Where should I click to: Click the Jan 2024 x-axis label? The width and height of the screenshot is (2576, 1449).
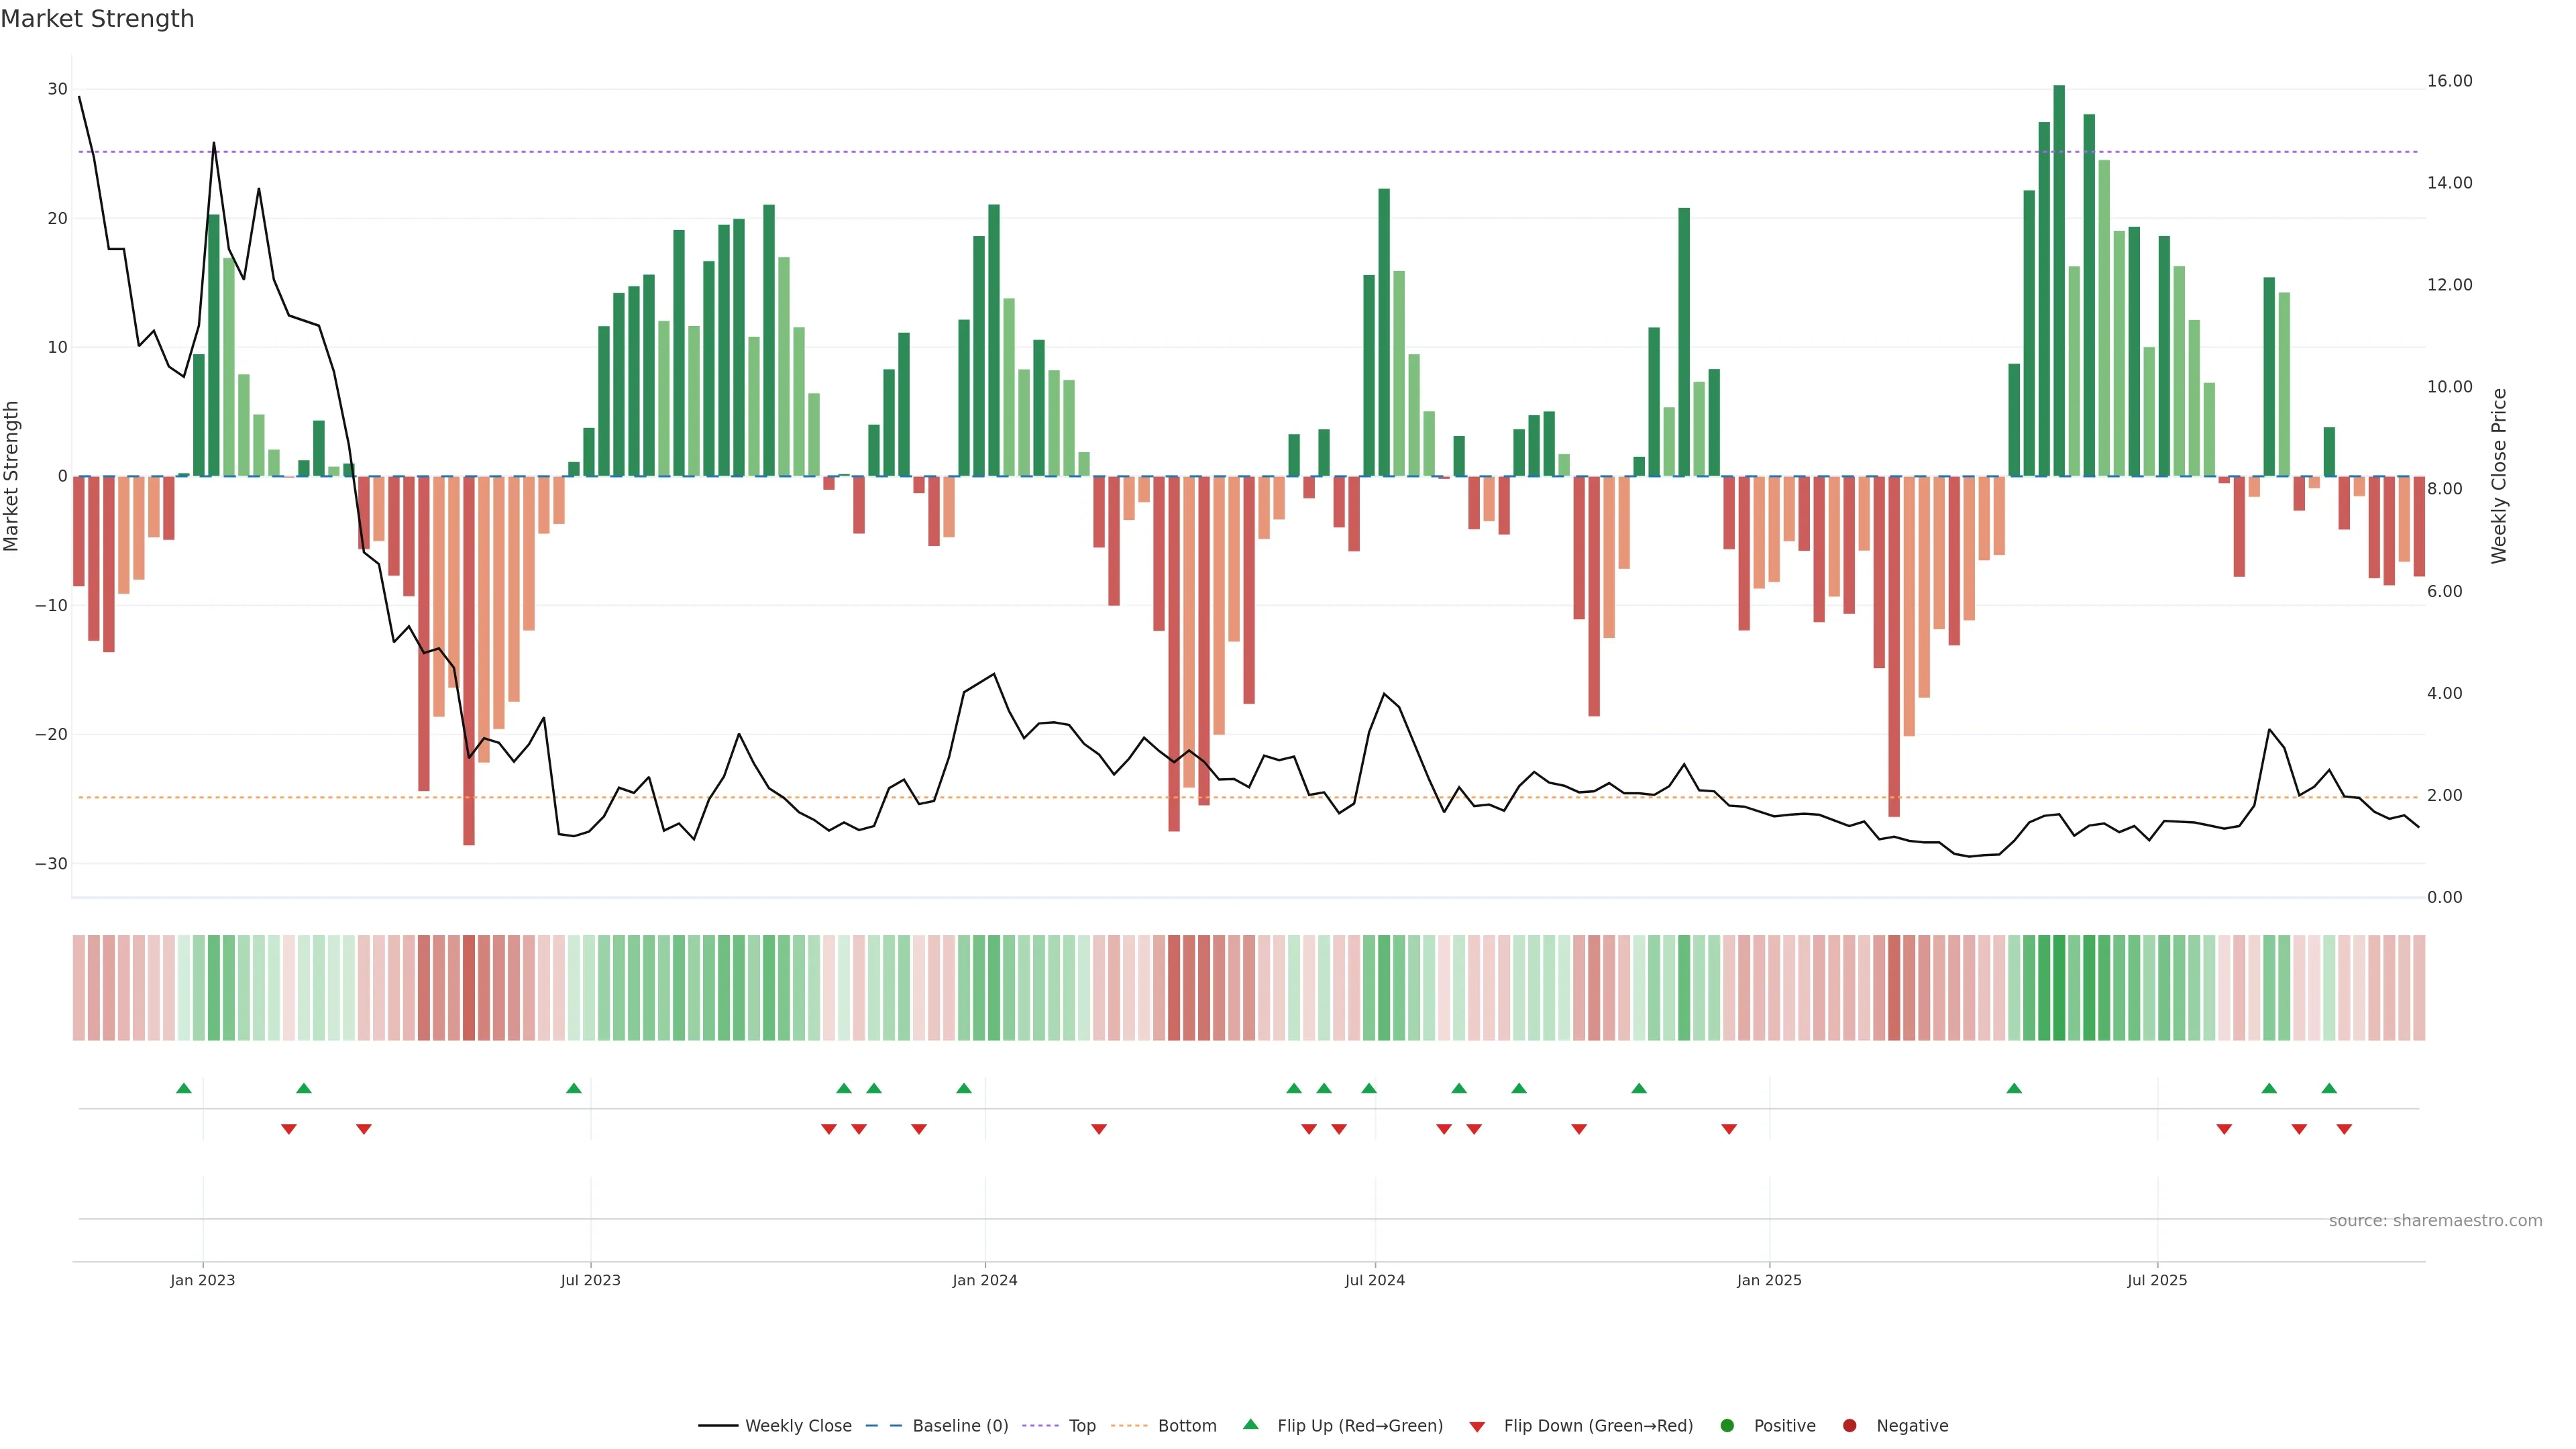point(985,1280)
